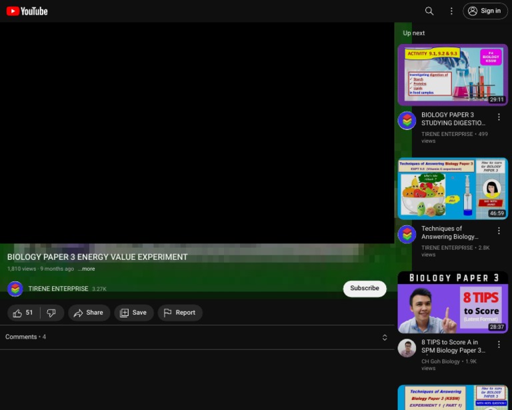Screen dimensions: 512x410
Task: Click the black video player area
Action: click(x=197, y=133)
